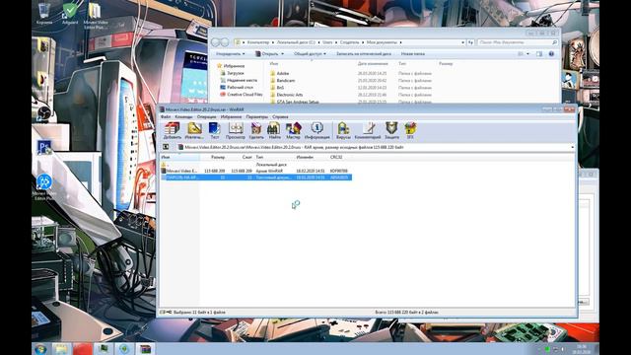The image size is (631, 355).
Task: Select the Adobe folder in Explorer
Action: point(283,74)
